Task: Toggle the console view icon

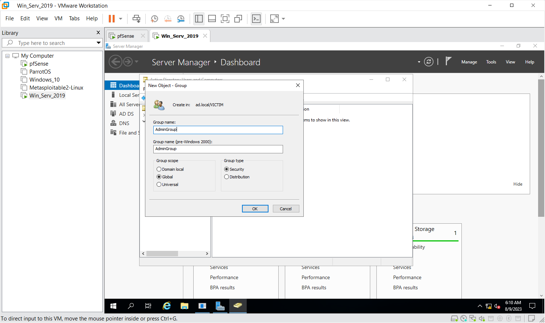Action: [x=256, y=19]
